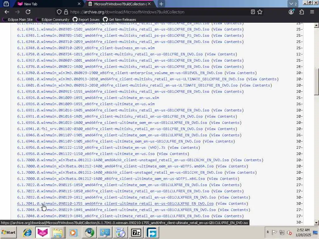Switch to the New Tab tab

[49, 4]
